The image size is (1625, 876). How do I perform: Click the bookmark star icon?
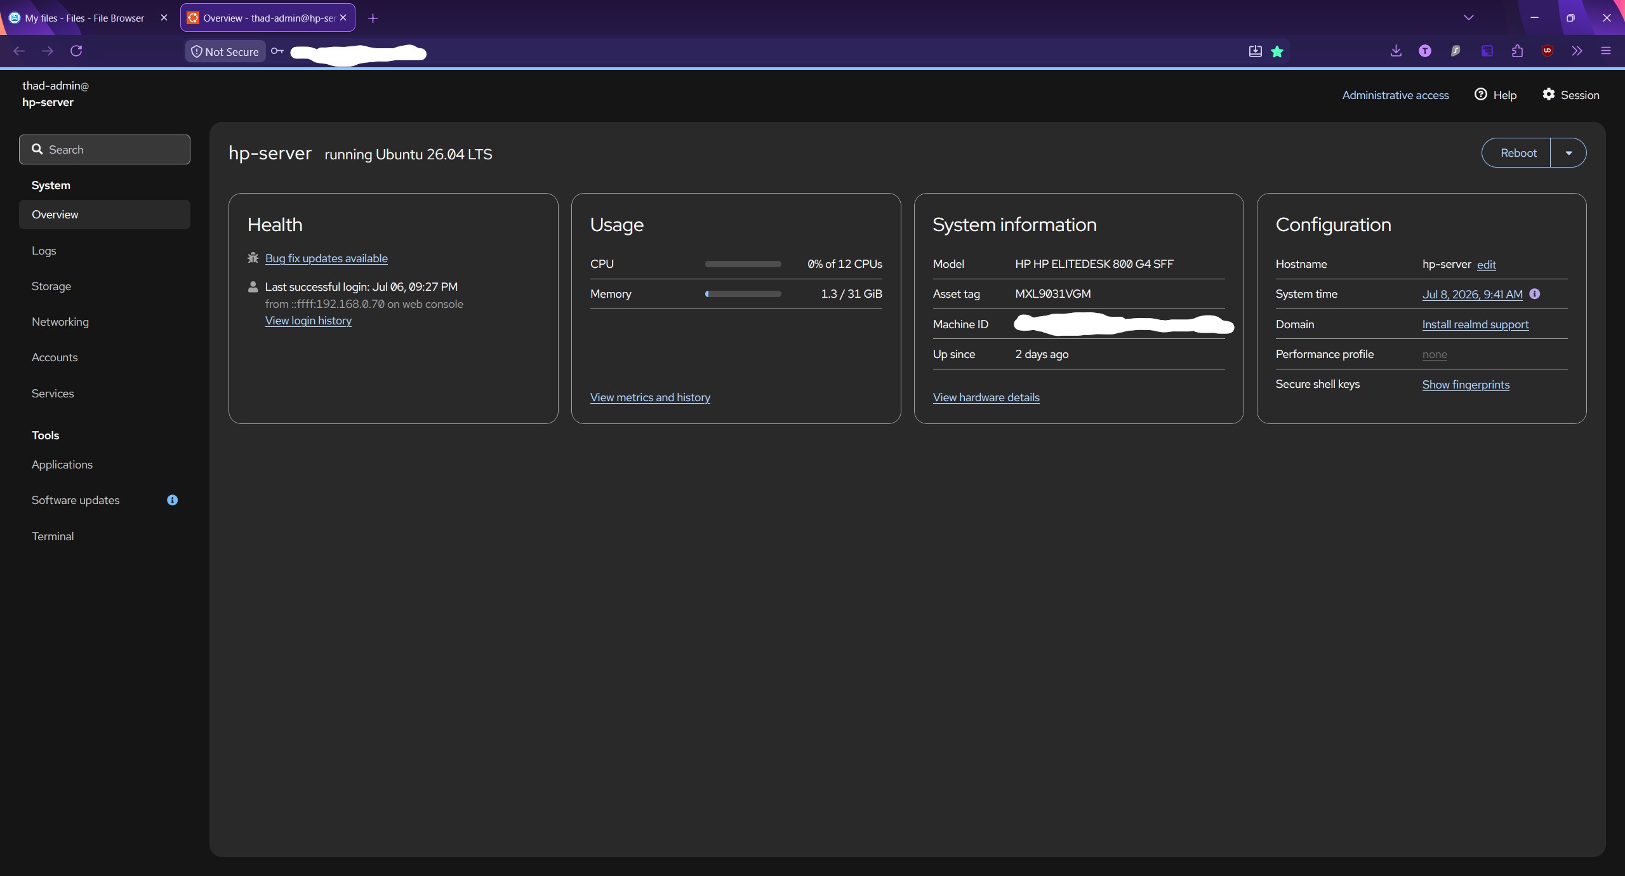pyautogui.click(x=1278, y=51)
